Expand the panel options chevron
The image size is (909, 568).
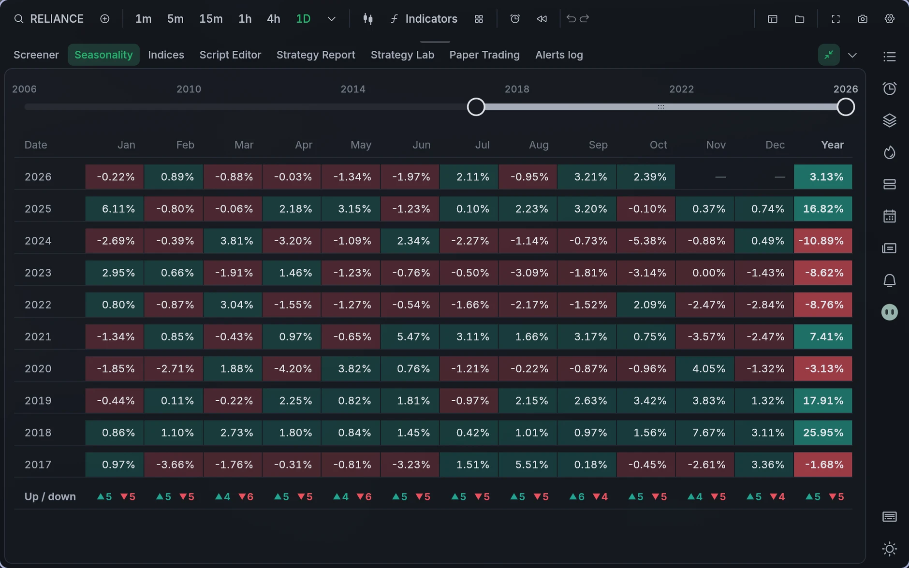tap(852, 55)
